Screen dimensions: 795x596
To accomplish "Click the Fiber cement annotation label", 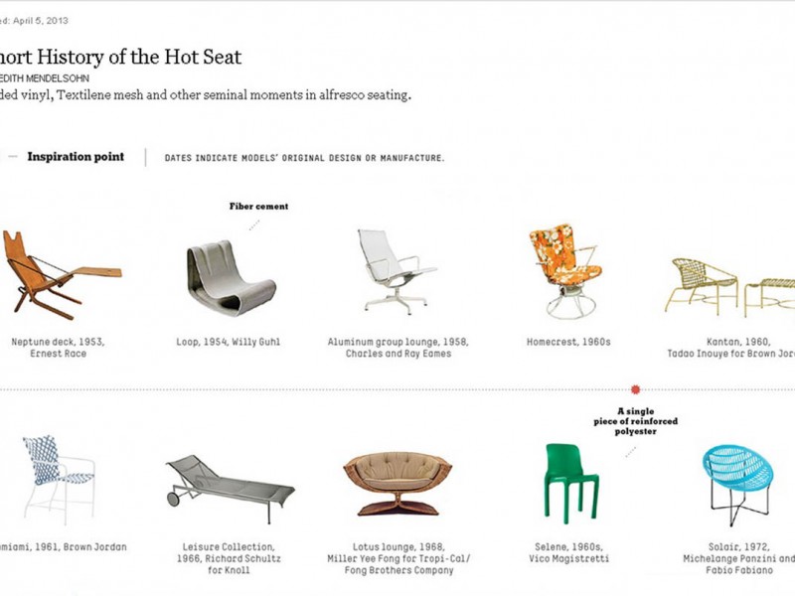I will [258, 207].
